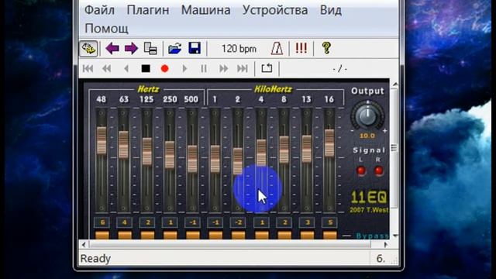The width and height of the screenshot is (496, 279).
Task: Click the red triple exclamation panic icon
Action: pos(301,48)
